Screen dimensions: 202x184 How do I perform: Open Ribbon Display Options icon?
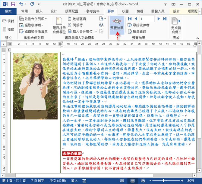pyautogui.click(x=173, y=4)
